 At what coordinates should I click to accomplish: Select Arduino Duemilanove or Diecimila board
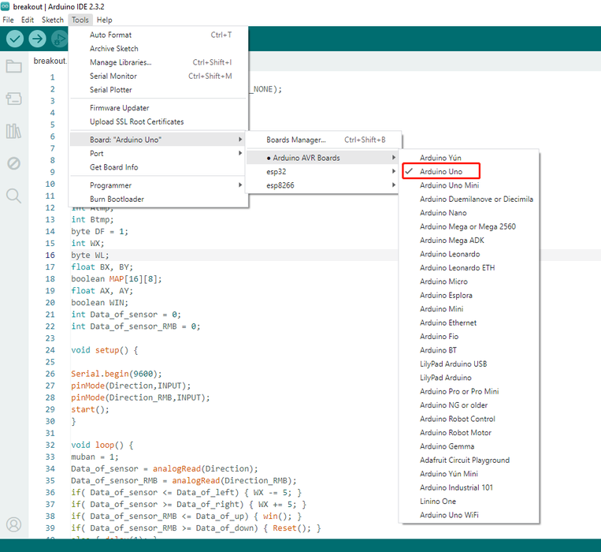(x=469, y=200)
